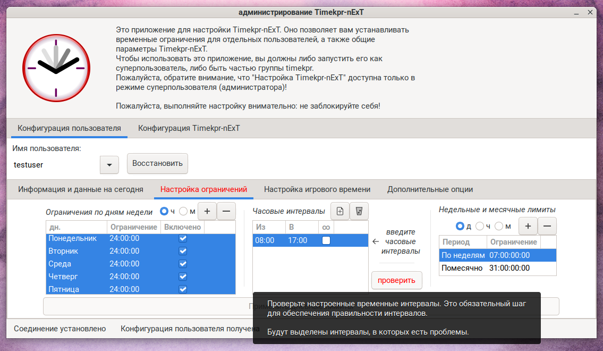Open the Настройка игрового времени tab

[317, 189]
